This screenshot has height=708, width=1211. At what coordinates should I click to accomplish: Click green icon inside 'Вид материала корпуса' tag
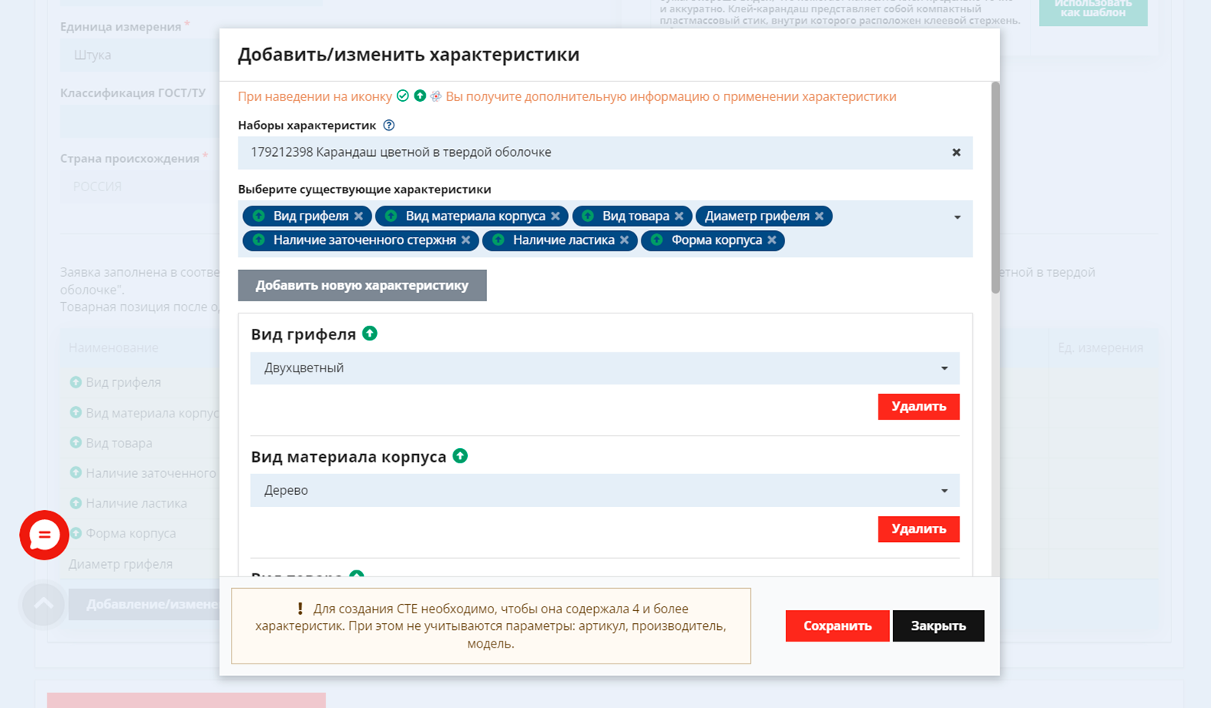(x=391, y=216)
